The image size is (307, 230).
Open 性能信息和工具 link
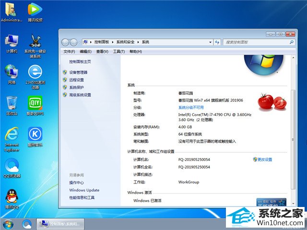click(x=82, y=197)
